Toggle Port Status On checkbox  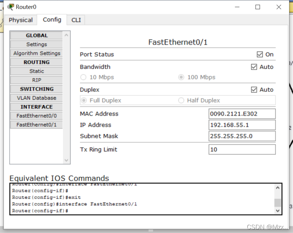point(260,54)
